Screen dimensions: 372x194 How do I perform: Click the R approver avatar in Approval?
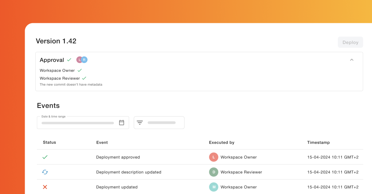point(84,60)
